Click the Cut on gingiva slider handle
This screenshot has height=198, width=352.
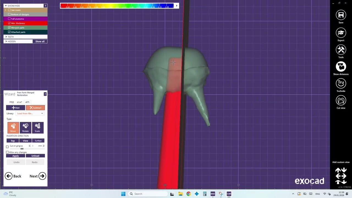pos(22,149)
